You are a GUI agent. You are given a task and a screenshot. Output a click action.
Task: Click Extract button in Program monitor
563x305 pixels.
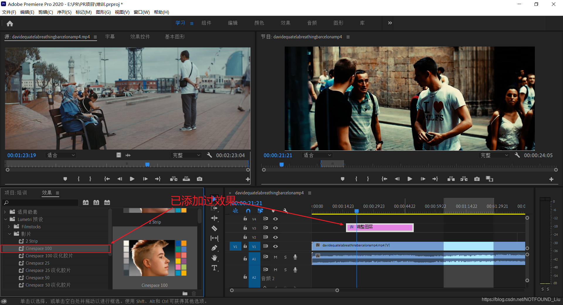coord(464,179)
